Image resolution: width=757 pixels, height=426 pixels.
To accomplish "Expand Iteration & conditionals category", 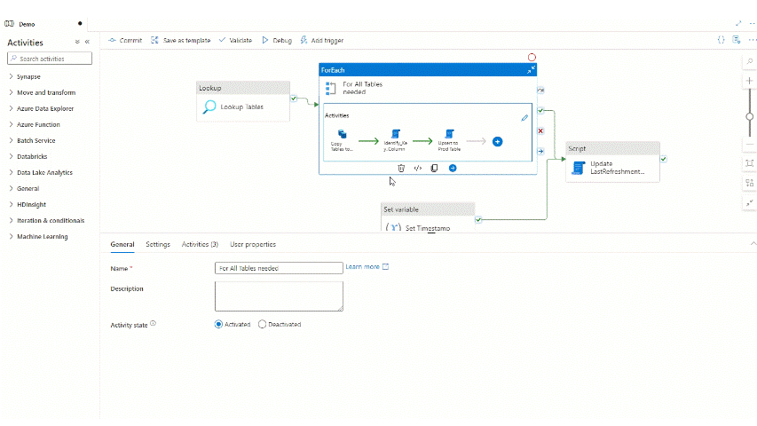I will click(51, 221).
